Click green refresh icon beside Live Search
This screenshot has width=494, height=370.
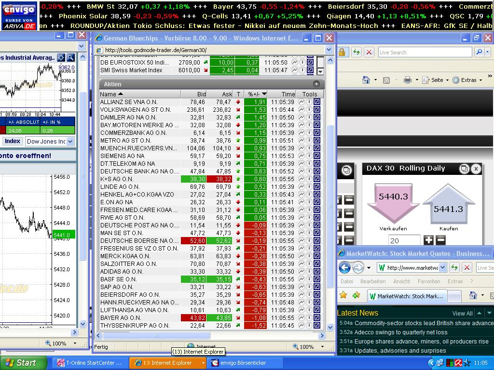[357, 52]
